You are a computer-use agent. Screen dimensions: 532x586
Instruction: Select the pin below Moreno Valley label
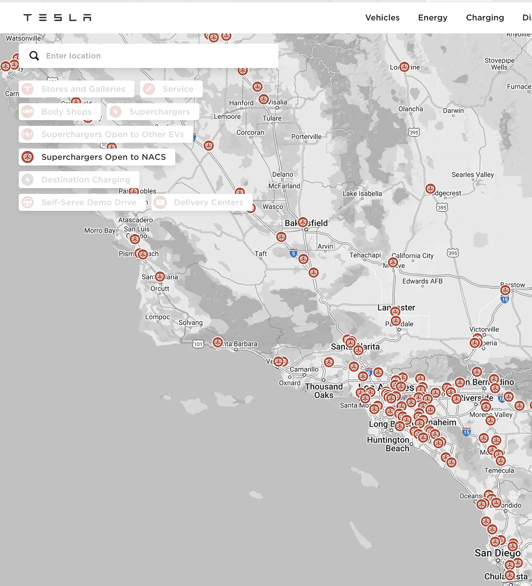[491, 420]
